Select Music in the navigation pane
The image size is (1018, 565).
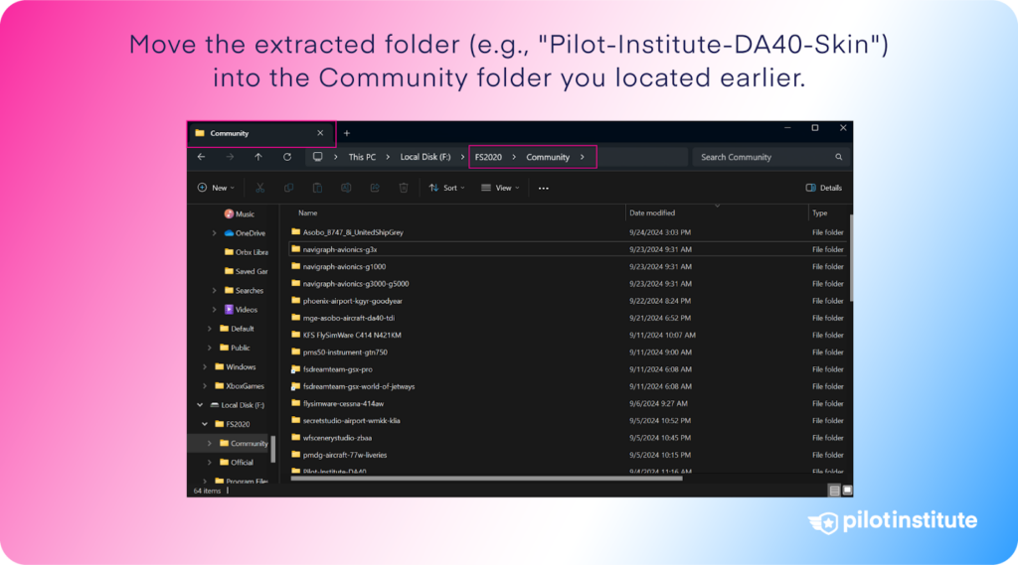pyautogui.click(x=239, y=214)
